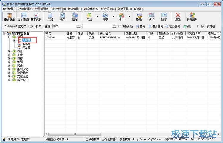
Task: Click the 删除 (delete) record icon
Action: coord(75,17)
